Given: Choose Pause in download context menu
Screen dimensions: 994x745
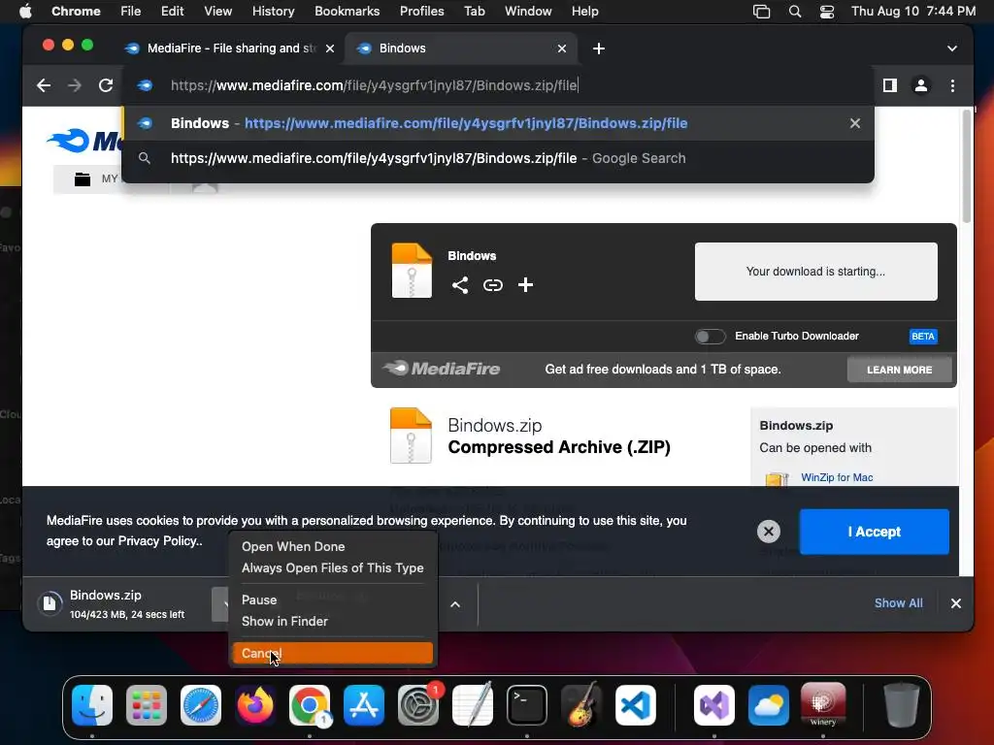Looking at the screenshot, I should click(333, 599).
